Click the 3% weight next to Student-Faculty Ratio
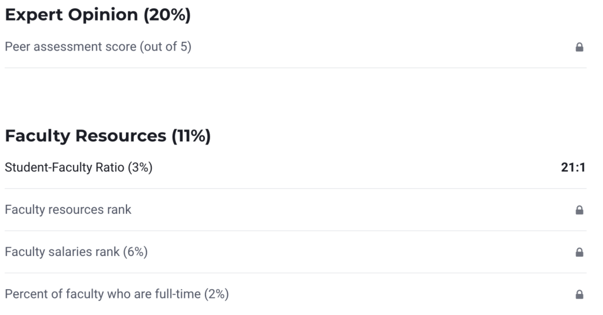Viewport: 603px width, 315px height. pos(140,168)
